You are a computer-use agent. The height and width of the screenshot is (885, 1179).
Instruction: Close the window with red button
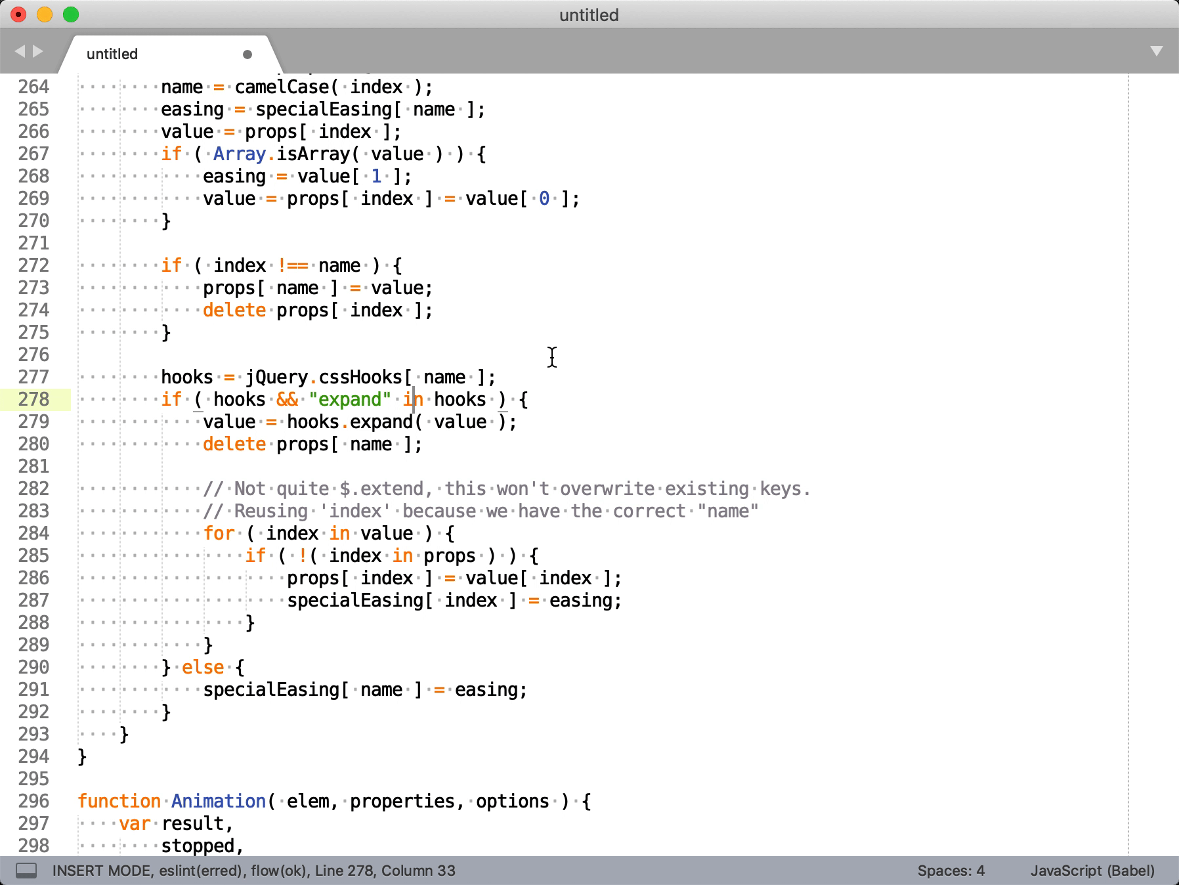[x=18, y=14]
